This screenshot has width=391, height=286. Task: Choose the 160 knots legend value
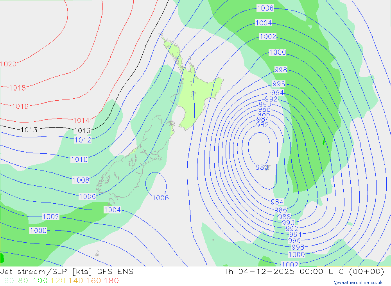click(x=93, y=281)
